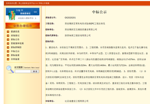
Task: Click the 工程名称 label
Action: (50, 23)
